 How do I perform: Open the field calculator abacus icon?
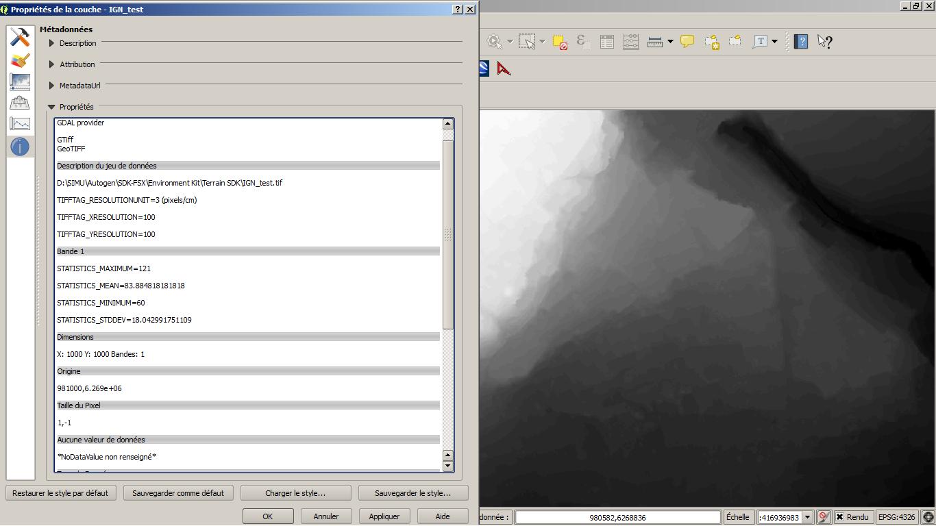point(631,42)
